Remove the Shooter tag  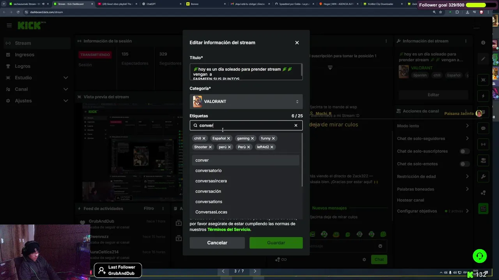[210, 147]
